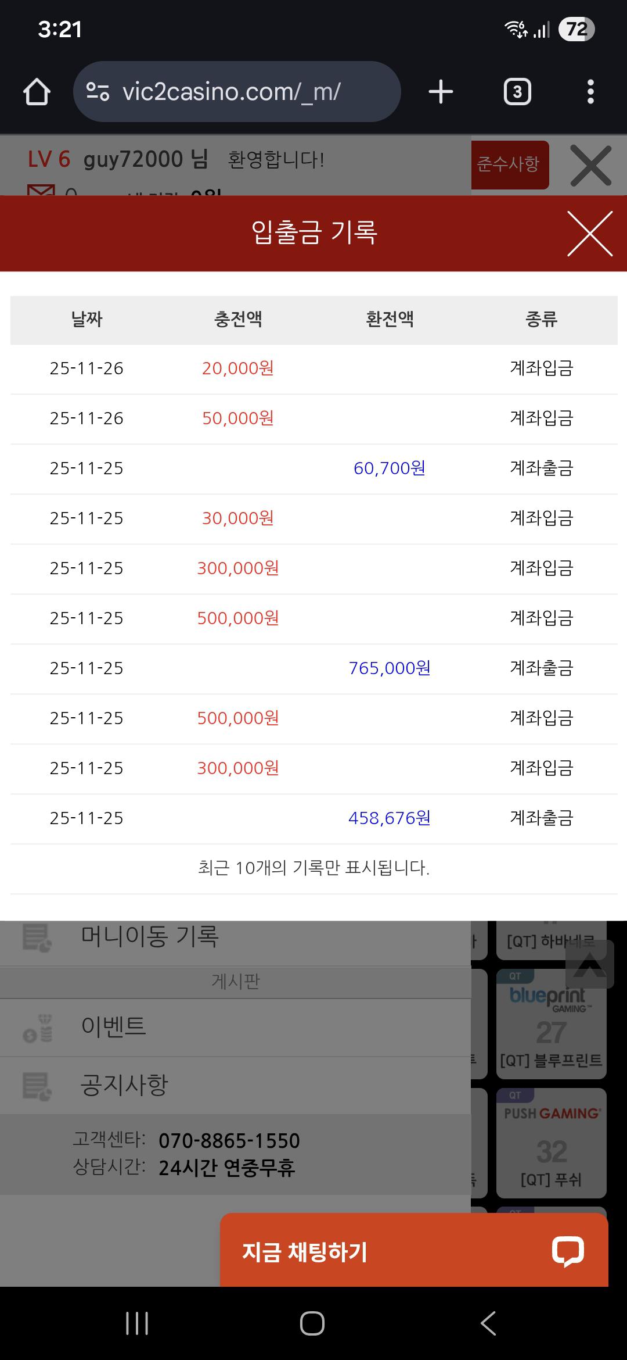Tap Android recent apps button

point(137,1323)
